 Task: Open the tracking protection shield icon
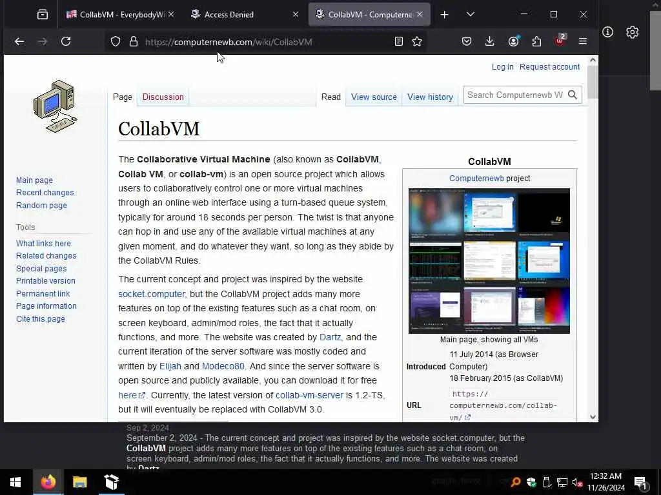[116, 41]
